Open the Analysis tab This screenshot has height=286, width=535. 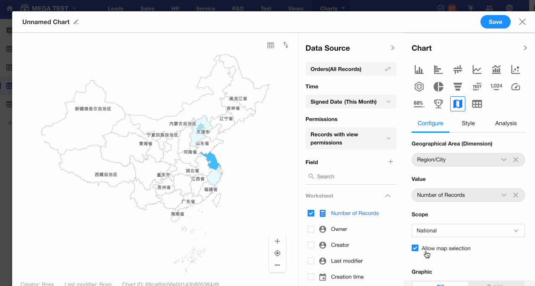click(x=506, y=123)
